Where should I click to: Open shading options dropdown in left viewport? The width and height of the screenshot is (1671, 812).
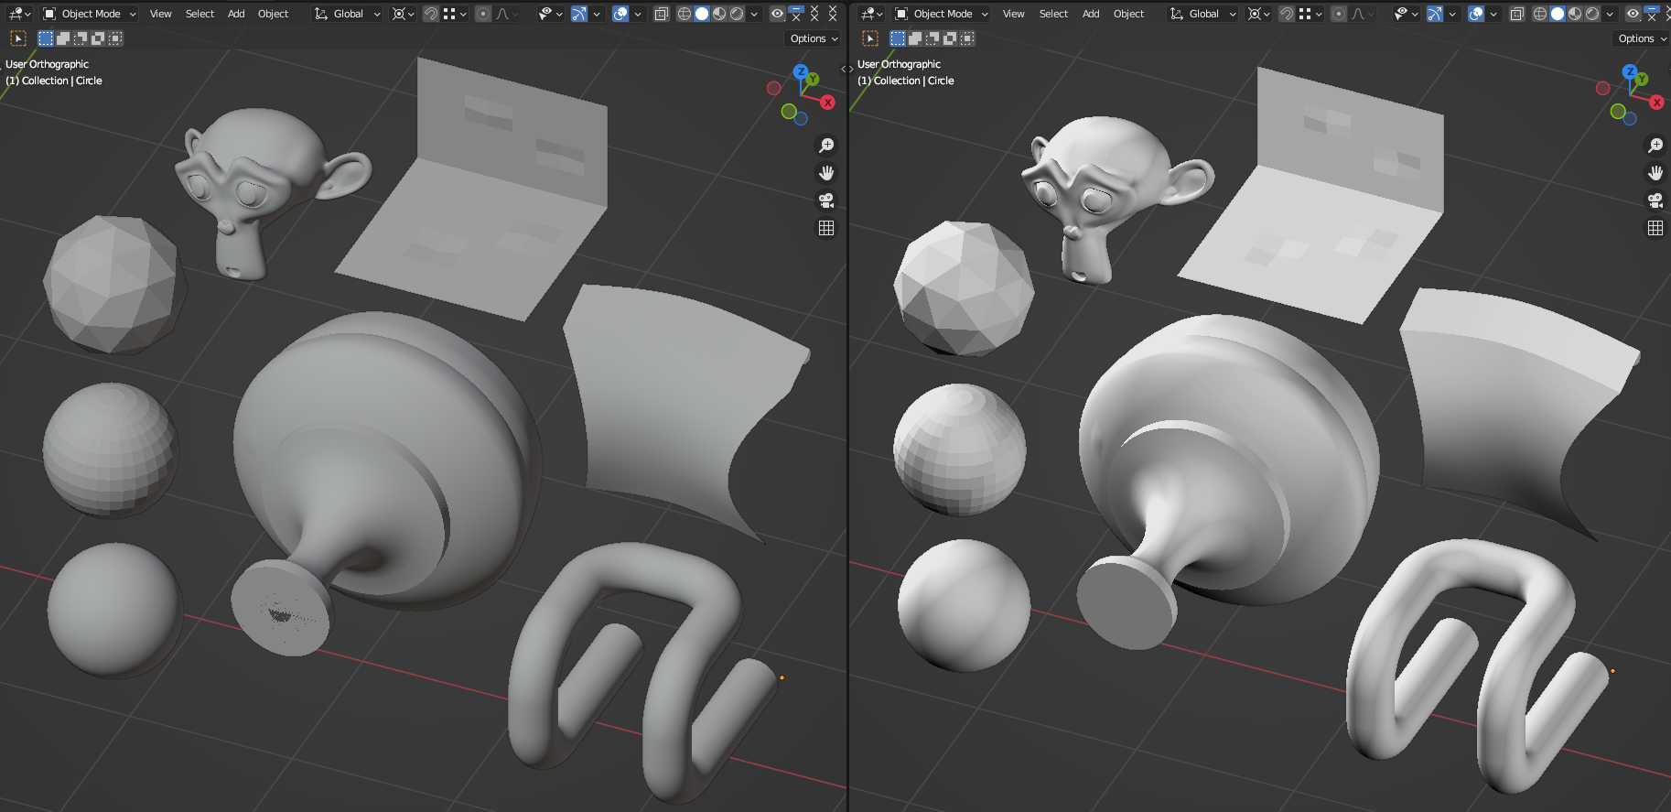(x=754, y=14)
